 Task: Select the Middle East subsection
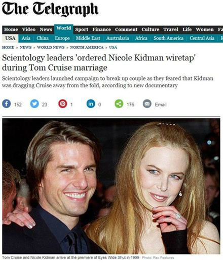coord(88,38)
